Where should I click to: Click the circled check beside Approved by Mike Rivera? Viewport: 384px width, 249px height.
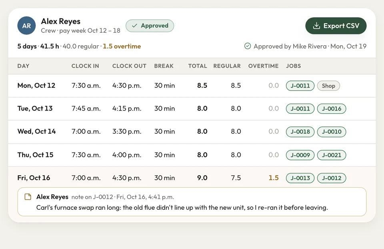[x=248, y=46]
